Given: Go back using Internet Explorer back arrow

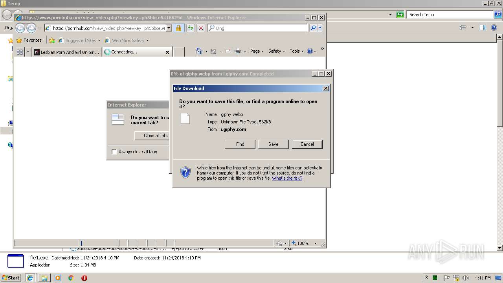Looking at the screenshot, I should pyautogui.click(x=20, y=28).
